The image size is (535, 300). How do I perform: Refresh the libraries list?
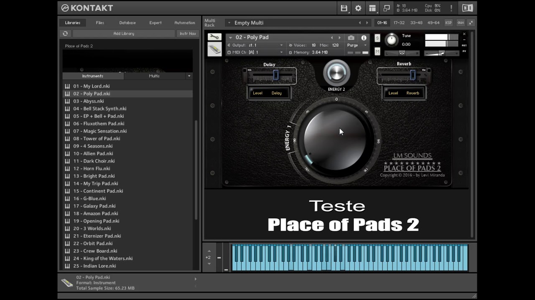(65, 34)
